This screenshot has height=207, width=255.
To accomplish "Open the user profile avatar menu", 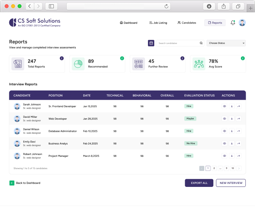I will 242,23.
